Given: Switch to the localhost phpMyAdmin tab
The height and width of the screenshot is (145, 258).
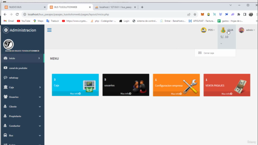Looking at the screenshot, I should point(115,7).
